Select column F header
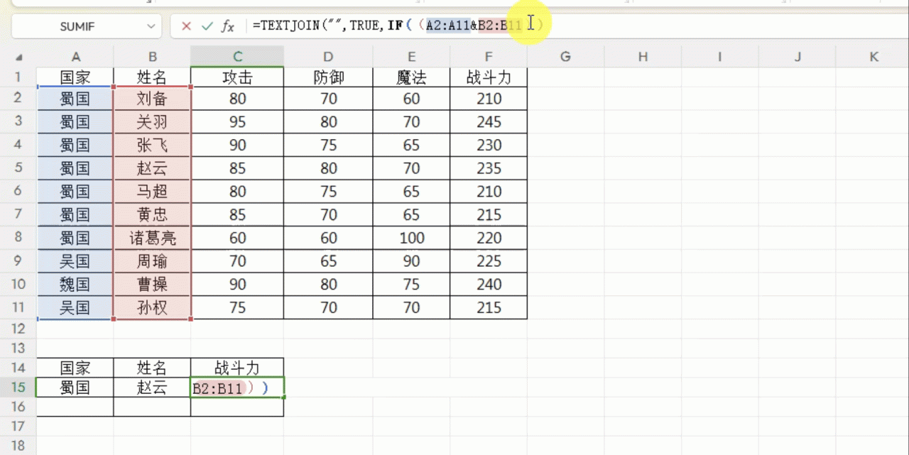The image size is (909, 455). pos(489,57)
